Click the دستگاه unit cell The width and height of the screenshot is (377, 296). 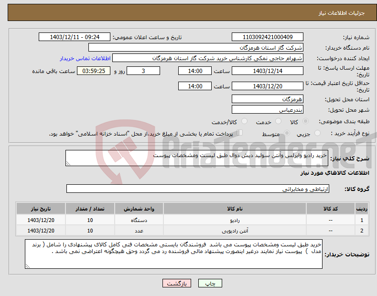pos(139,220)
